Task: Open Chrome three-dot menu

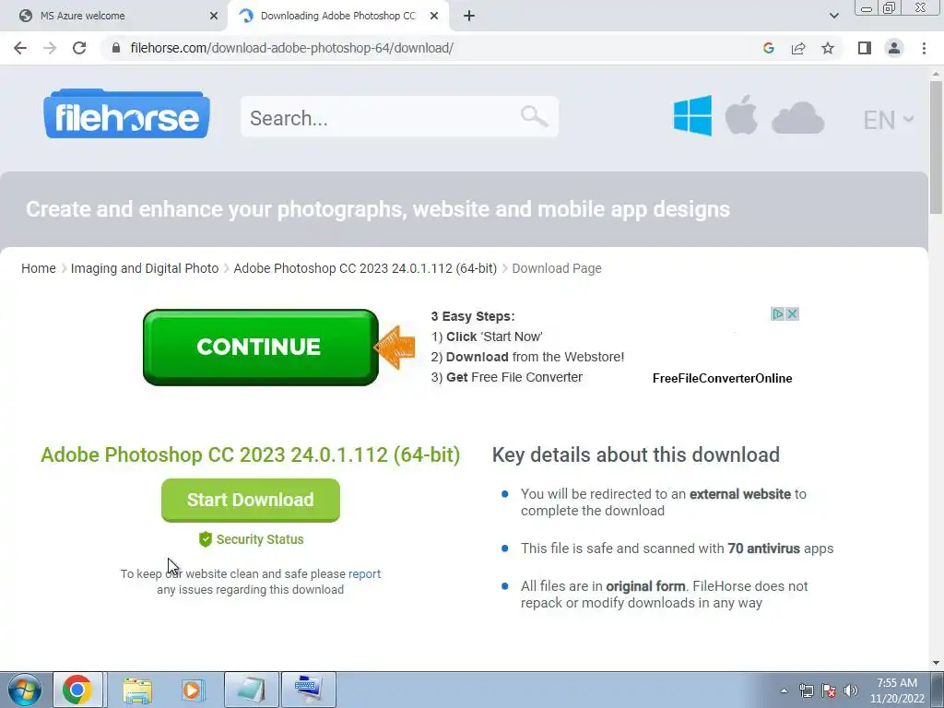Action: click(924, 48)
